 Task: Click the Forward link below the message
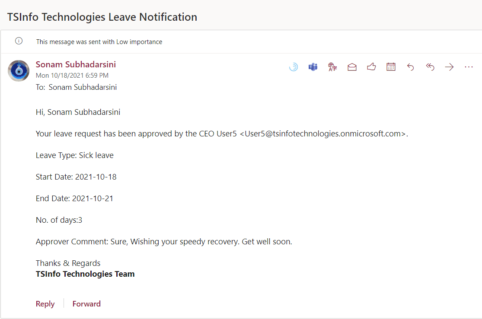tap(86, 304)
